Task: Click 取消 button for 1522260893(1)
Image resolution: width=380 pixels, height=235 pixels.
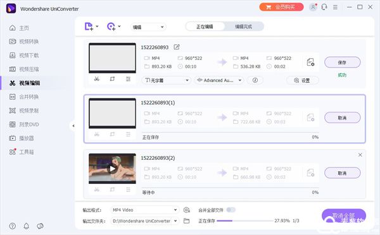Action: pyautogui.click(x=342, y=117)
